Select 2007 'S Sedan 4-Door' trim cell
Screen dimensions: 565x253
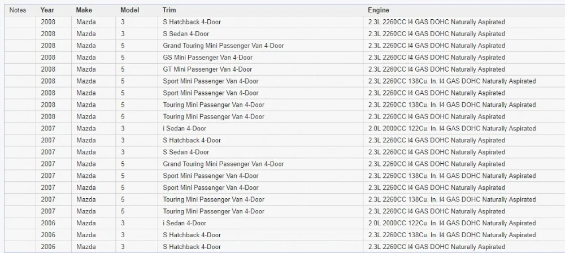click(260, 152)
